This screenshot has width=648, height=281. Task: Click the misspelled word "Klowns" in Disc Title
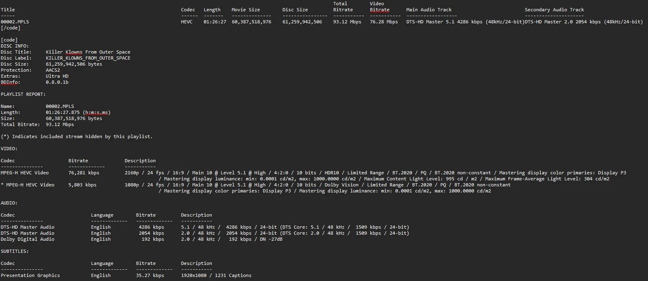[74, 52]
